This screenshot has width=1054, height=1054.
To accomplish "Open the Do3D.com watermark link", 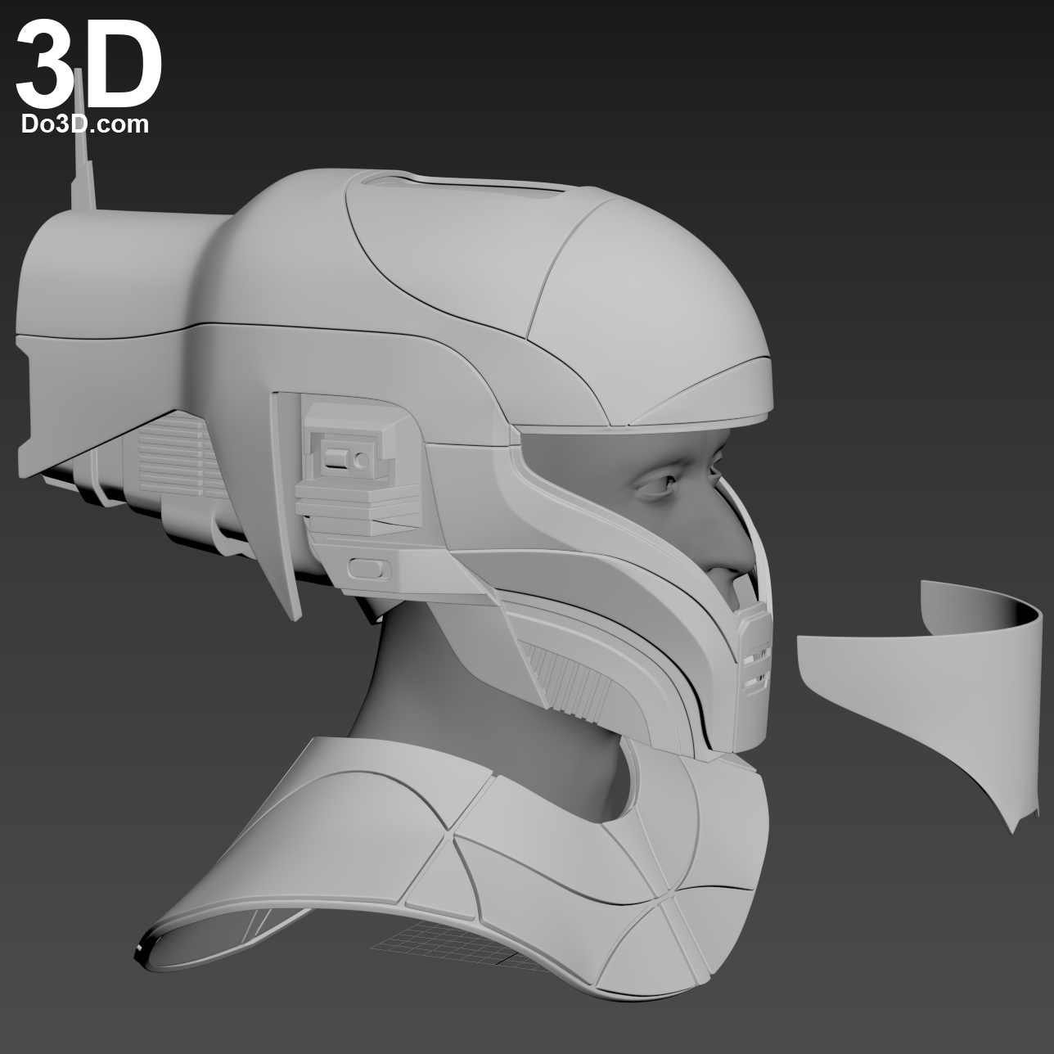I will [x=84, y=124].
